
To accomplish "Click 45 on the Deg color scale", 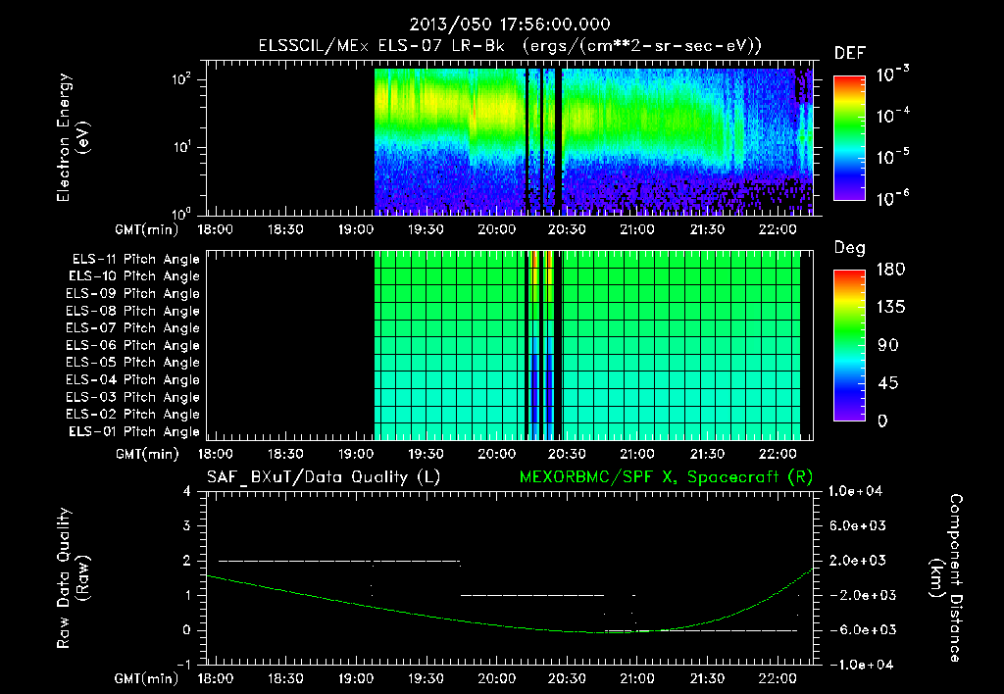I will tap(888, 383).
